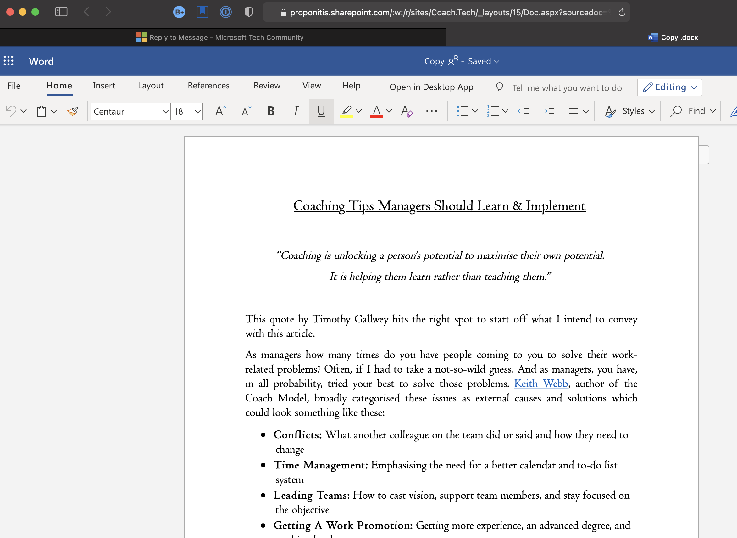This screenshot has height=538, width=737.
Task: Click the lightbulb Tell me icon
Action: [x=500, y=87]
